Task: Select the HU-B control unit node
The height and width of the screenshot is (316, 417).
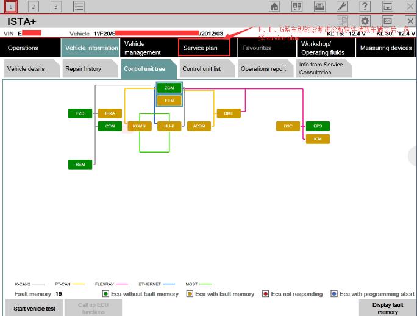Action: [169, 126]
